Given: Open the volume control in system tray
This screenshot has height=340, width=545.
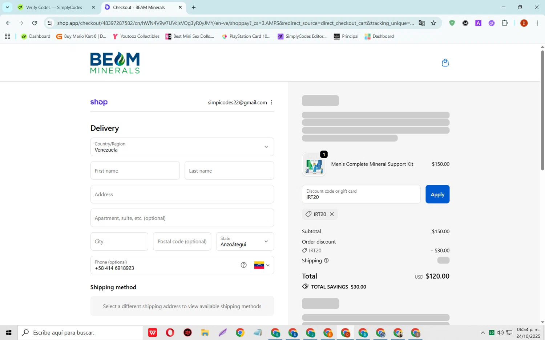Looking at the screenshot, I should click(x=500, y=332).
